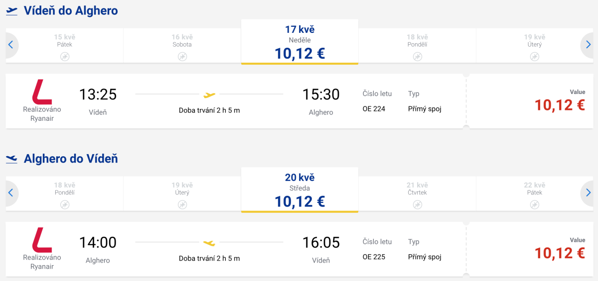
Task: Show earlier outbound dates with left arrow
Action: (11, 45)
